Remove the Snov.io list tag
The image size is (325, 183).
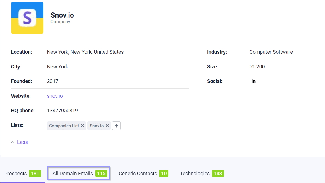[107, 126]
